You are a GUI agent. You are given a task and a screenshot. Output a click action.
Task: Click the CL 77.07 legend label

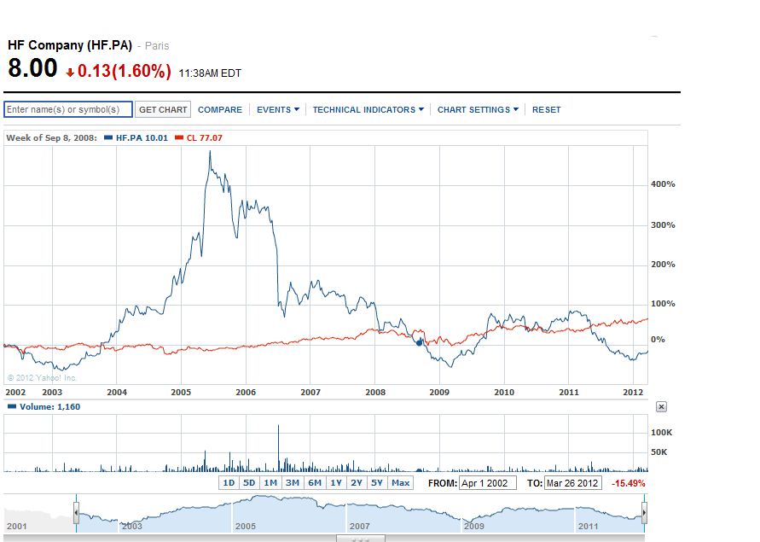(204, 137)
